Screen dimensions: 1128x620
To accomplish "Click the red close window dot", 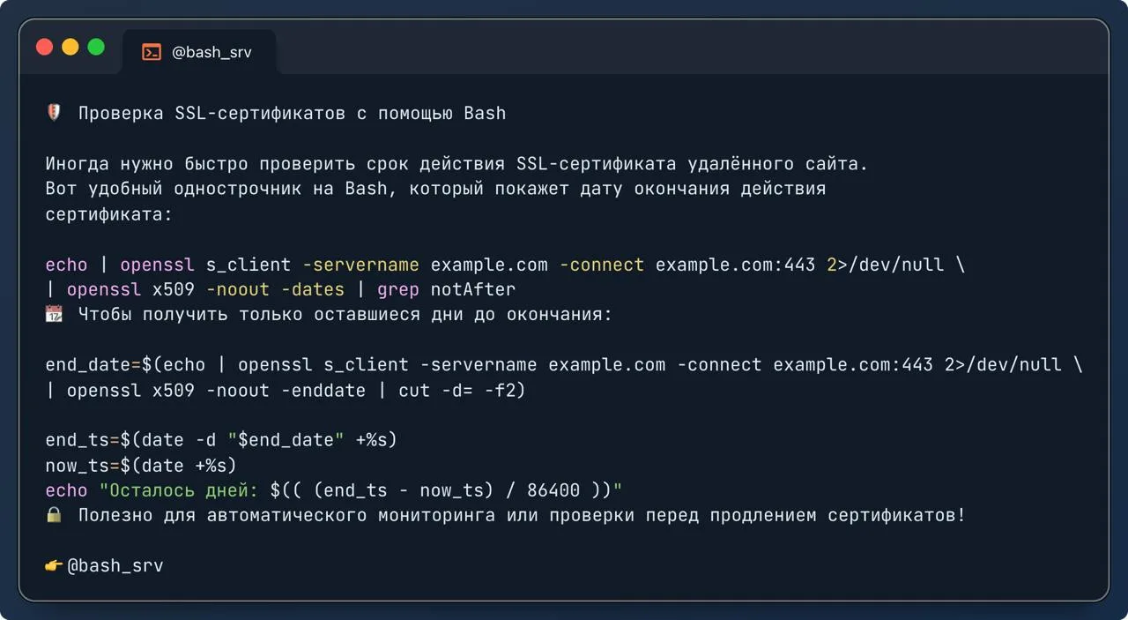I will pyautogui.click(x=44, y=48).
